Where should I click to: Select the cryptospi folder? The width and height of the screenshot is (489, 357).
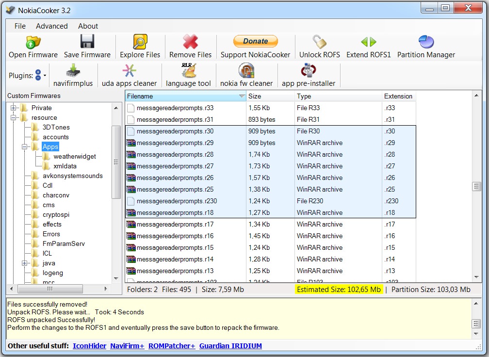(x=56, y=214)
